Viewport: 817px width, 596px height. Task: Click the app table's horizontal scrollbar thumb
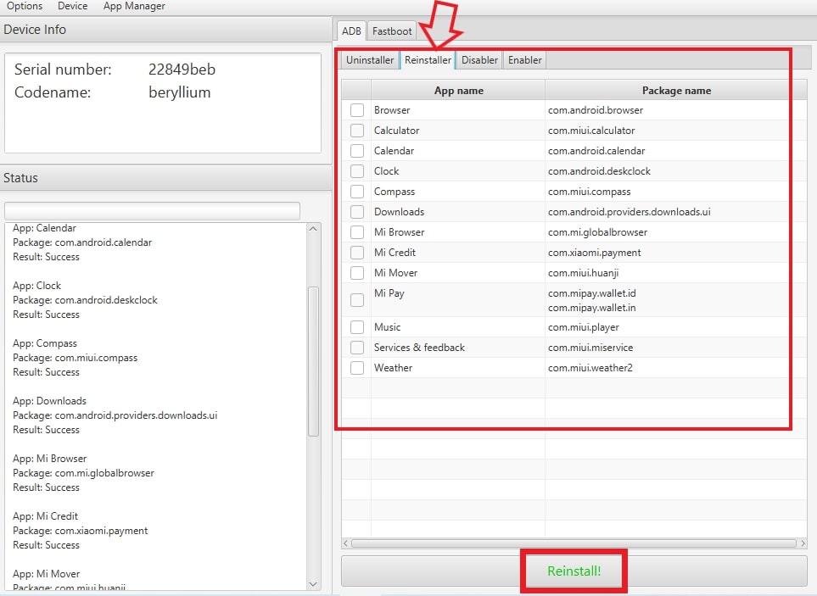(574, 543)
